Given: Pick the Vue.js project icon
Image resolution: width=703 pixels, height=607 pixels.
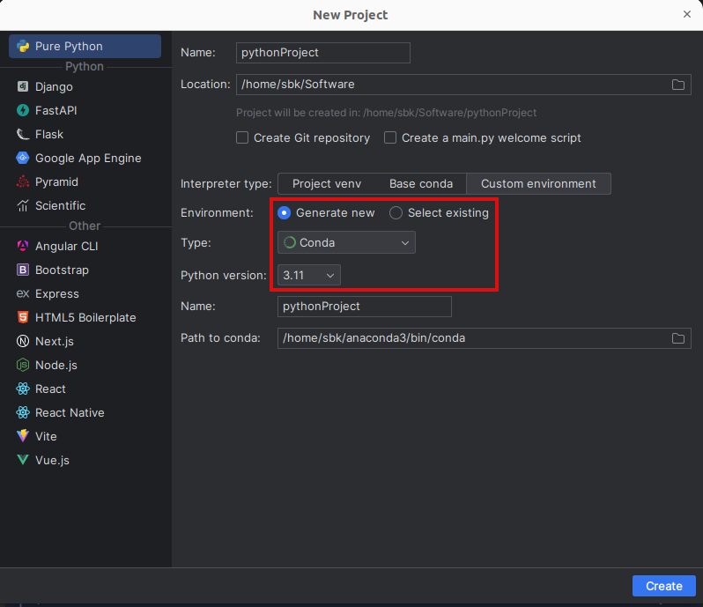Looking at the screenshot, I should pyautogui.click(x=23, y=461).
